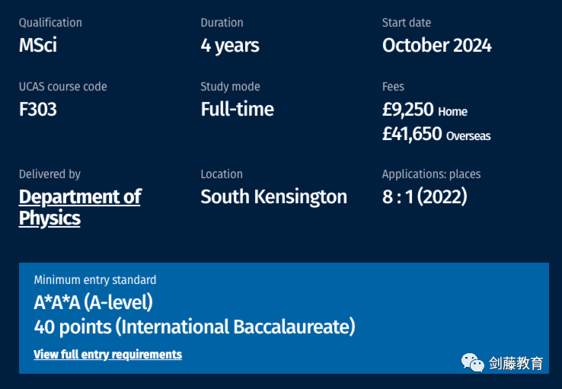This screenshot has height=389, width=562.
Task: Click the Minimum entry standard heading
Action: pos(95,280)
